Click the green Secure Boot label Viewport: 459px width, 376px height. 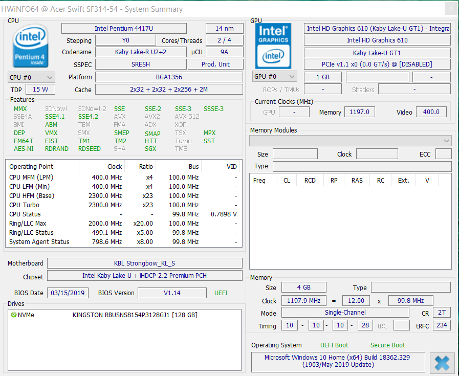(388, 345)
